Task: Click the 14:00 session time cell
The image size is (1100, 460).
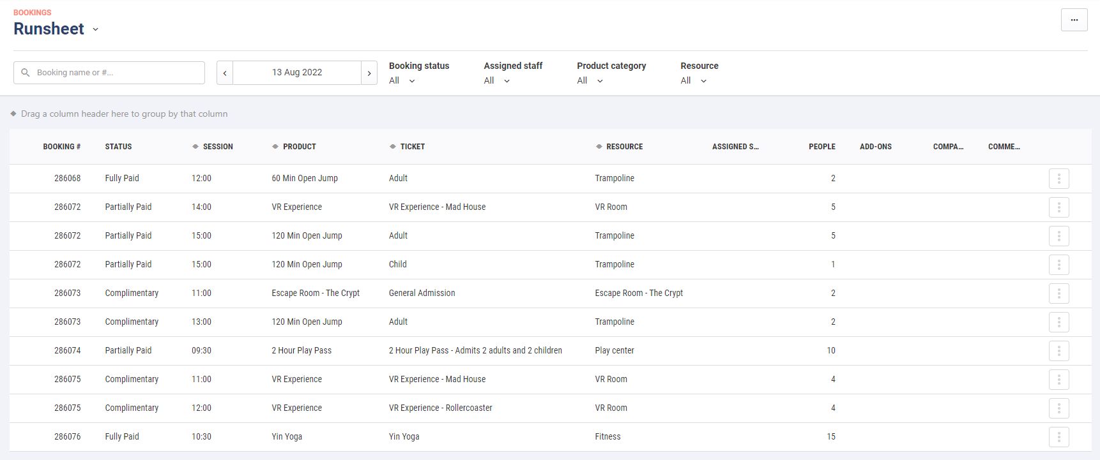Action: click(201, 207)
